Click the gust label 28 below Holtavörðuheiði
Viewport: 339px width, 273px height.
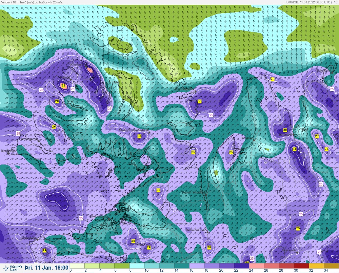click(209, 247)
